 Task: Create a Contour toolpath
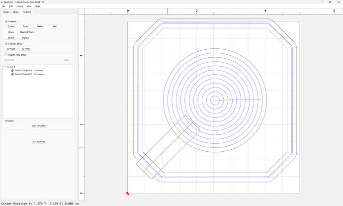[x=11, y=26]
